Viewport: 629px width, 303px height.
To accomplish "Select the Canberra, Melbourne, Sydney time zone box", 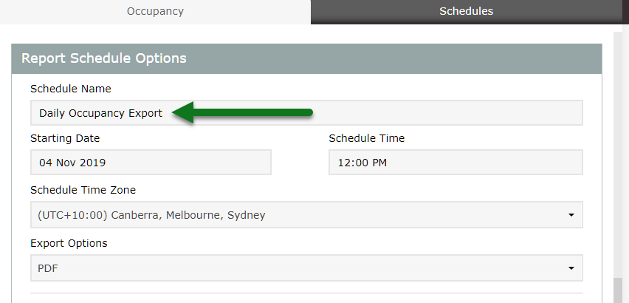I will click(x=295, y=215).
